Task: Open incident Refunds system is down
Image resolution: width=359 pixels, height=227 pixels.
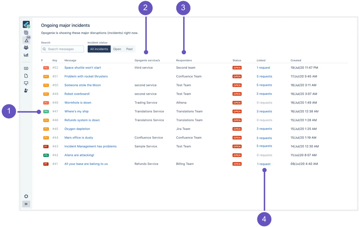Action: (82, 120)
